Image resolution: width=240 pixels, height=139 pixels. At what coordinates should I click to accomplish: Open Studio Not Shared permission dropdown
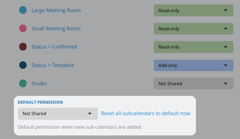coord(193,84)
